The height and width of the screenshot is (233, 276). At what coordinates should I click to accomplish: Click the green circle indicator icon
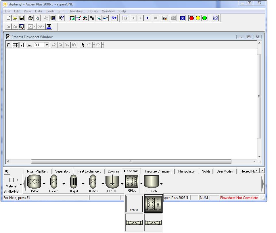tap(204, 18)
